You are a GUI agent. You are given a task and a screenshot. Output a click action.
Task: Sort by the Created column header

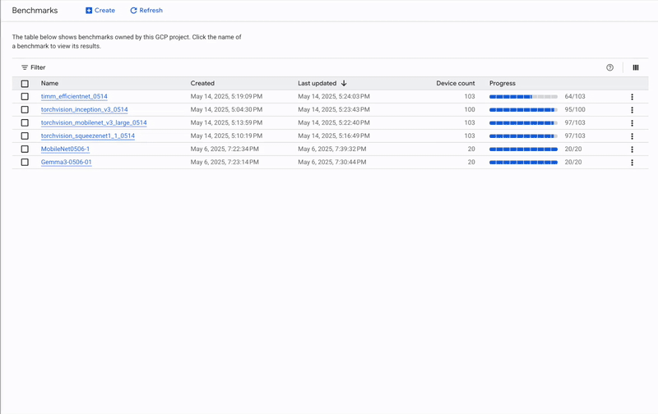coord(202,83)
